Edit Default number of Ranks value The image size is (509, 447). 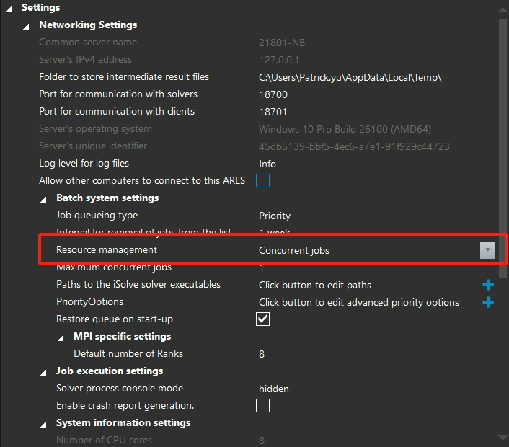coord(262,354)
